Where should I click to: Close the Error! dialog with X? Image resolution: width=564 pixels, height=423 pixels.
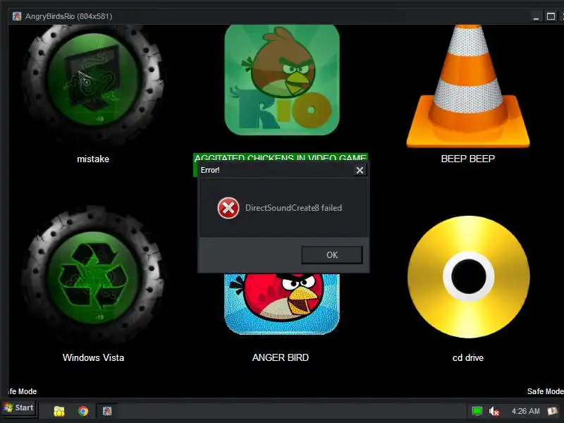(x=360, y=170)
